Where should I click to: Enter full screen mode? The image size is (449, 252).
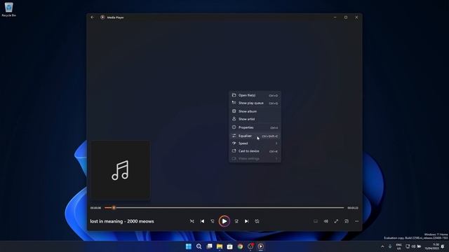click(x=336, y=221)
